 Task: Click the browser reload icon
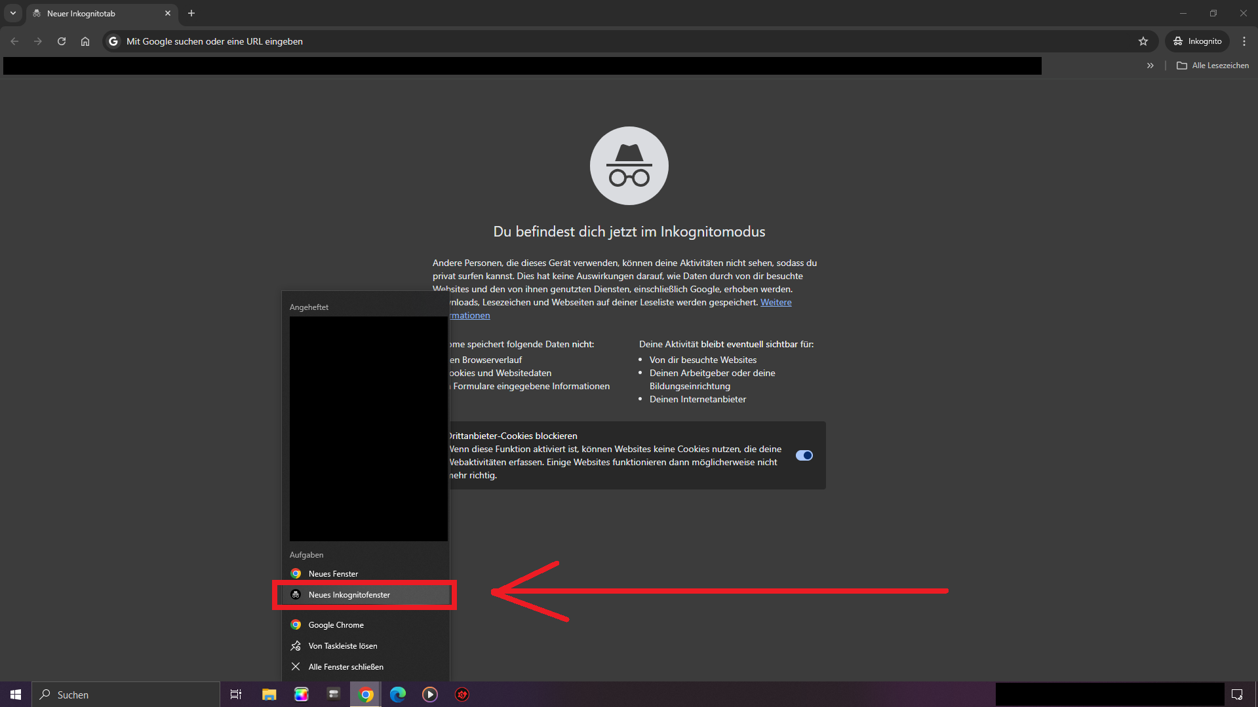pyautogui.click(x=62, y=41)
